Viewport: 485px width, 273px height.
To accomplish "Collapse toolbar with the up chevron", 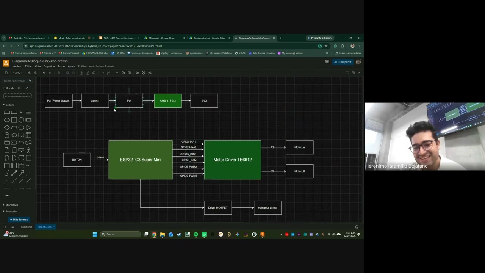I will click(x=359, y=73).
